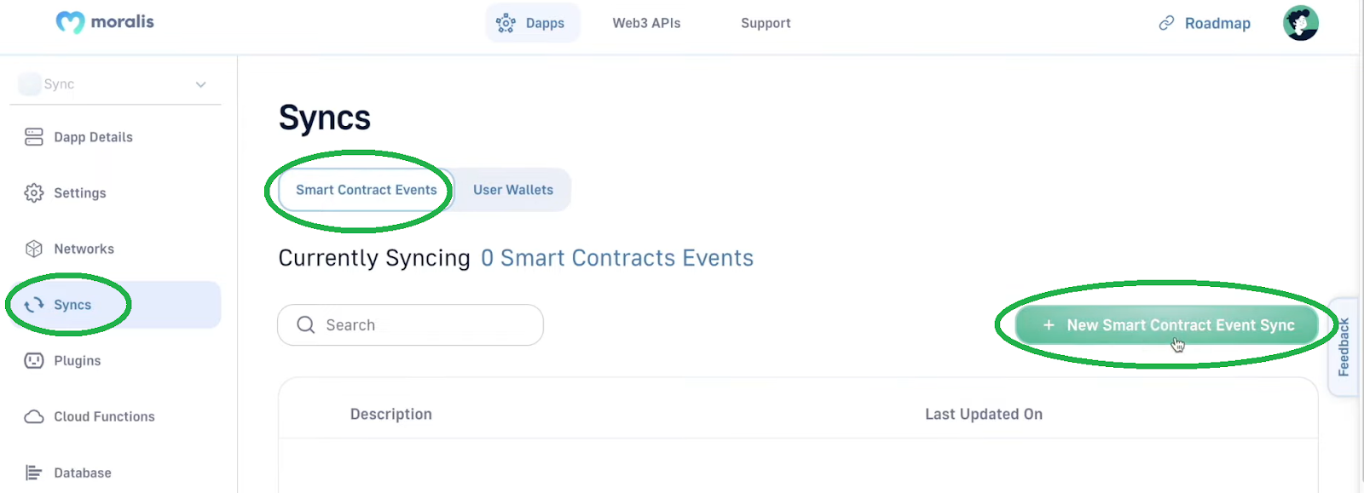Click the Networks cube icon
The width and height of the screenshot is (1364, 493).
34,249
